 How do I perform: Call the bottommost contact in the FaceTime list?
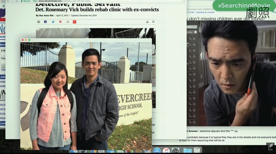click(190, 122)
